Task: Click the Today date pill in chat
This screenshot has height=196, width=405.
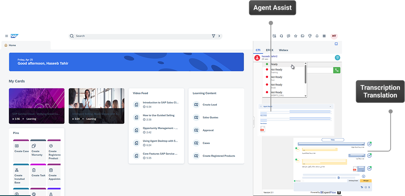Action: pyautogui.click(x=333, y=140)
